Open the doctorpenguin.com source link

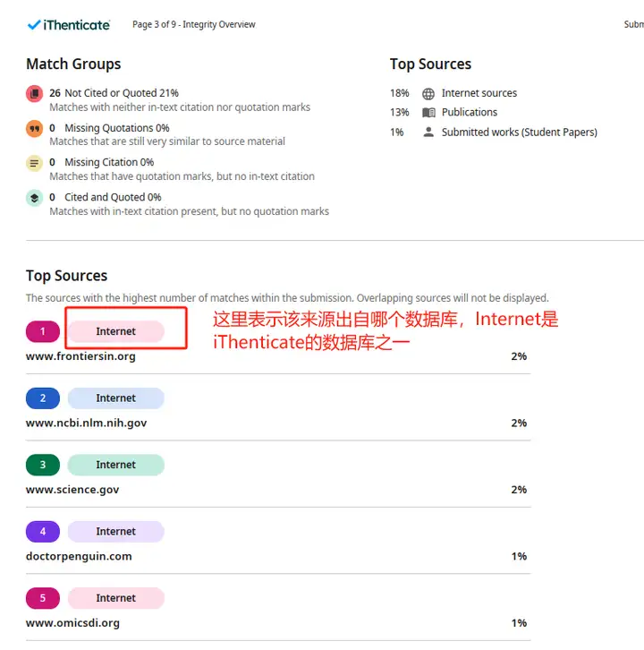(x=79, y=557)
